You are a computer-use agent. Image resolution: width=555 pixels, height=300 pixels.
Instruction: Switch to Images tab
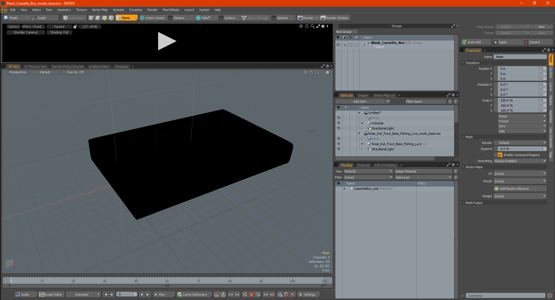pyautogui.click(x=363, y=95)
